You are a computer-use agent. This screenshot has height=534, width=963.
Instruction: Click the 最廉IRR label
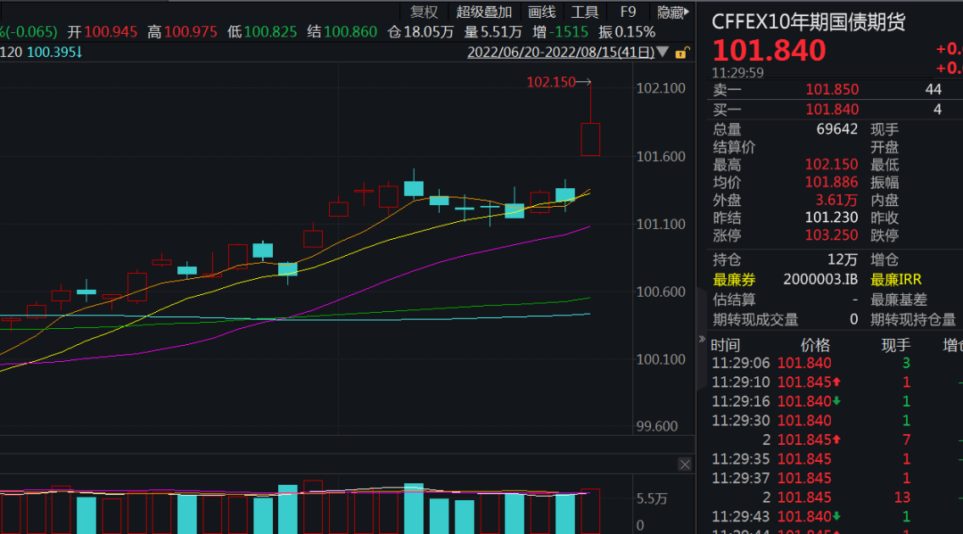(896, 279)
